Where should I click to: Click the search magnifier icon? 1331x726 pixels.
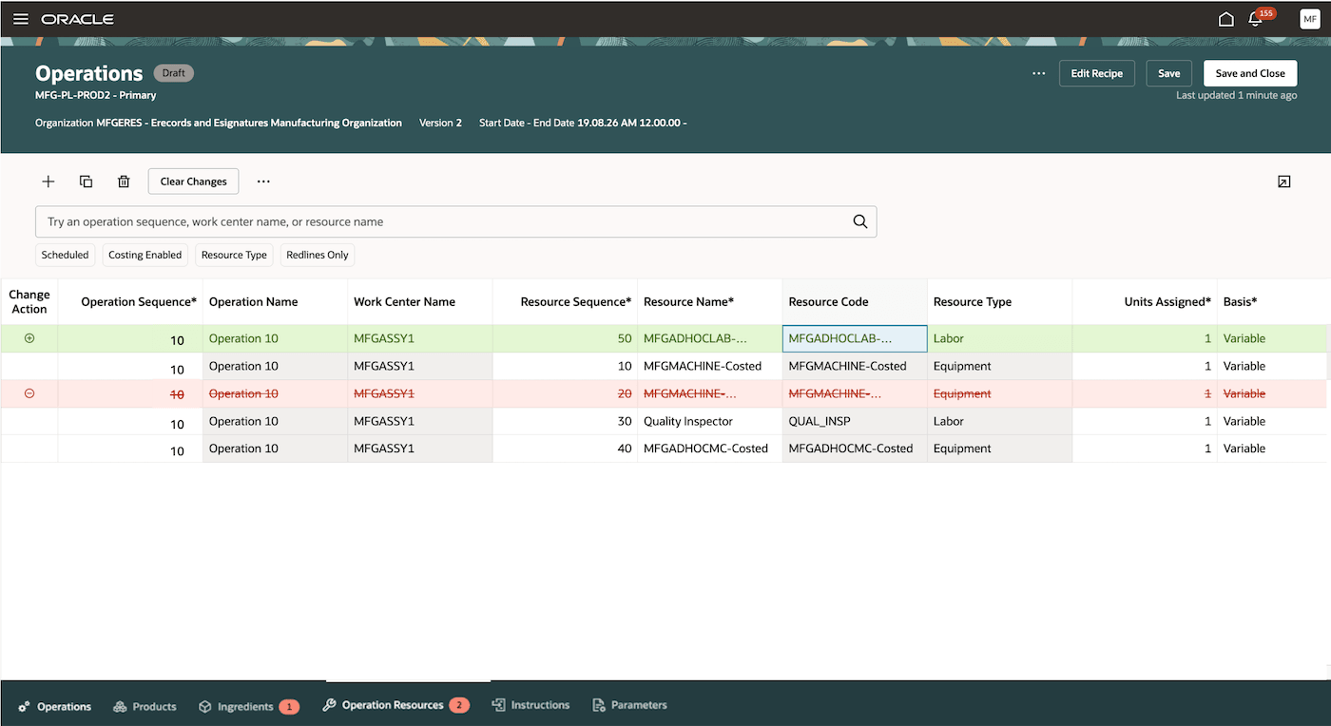[860, 221]
